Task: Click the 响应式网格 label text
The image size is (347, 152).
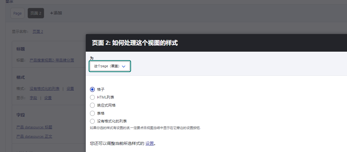Action: [106, 105]
